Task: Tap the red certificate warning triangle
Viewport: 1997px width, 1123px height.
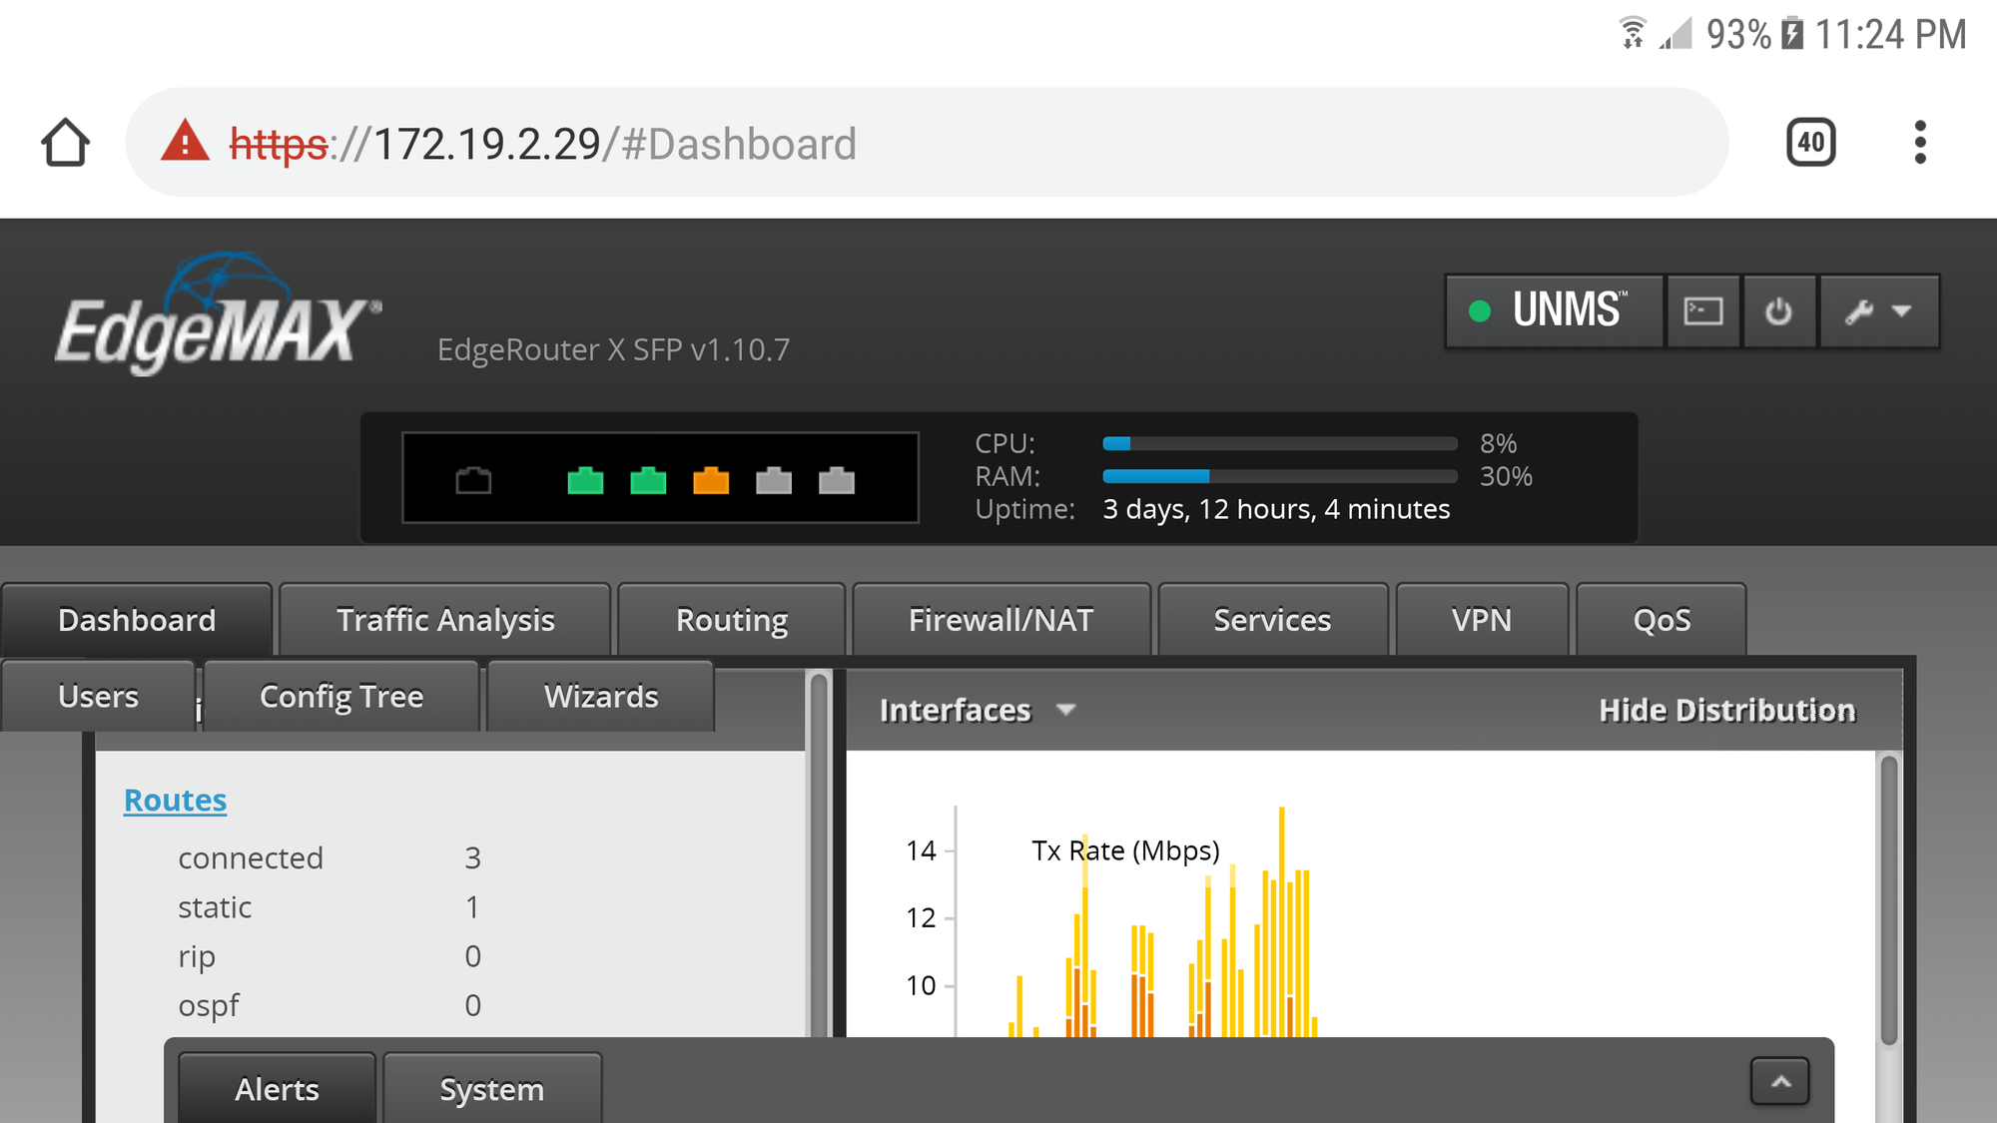Action: coord(185,142)
